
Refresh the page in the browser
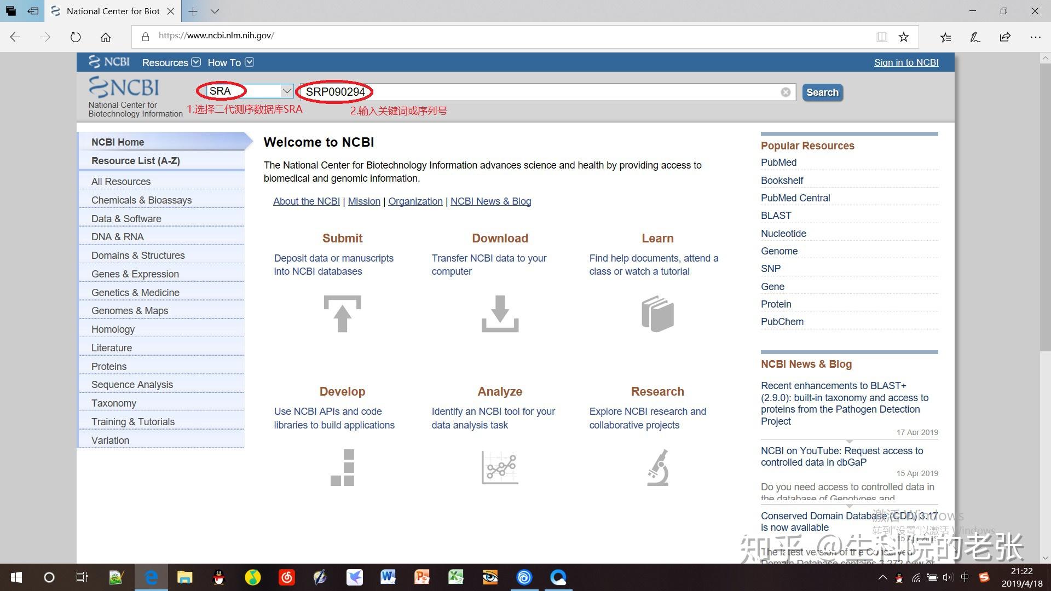coord(76,37)
